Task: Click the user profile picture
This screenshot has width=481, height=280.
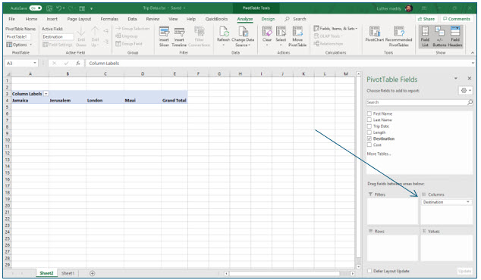Action: tap(409, 8)
